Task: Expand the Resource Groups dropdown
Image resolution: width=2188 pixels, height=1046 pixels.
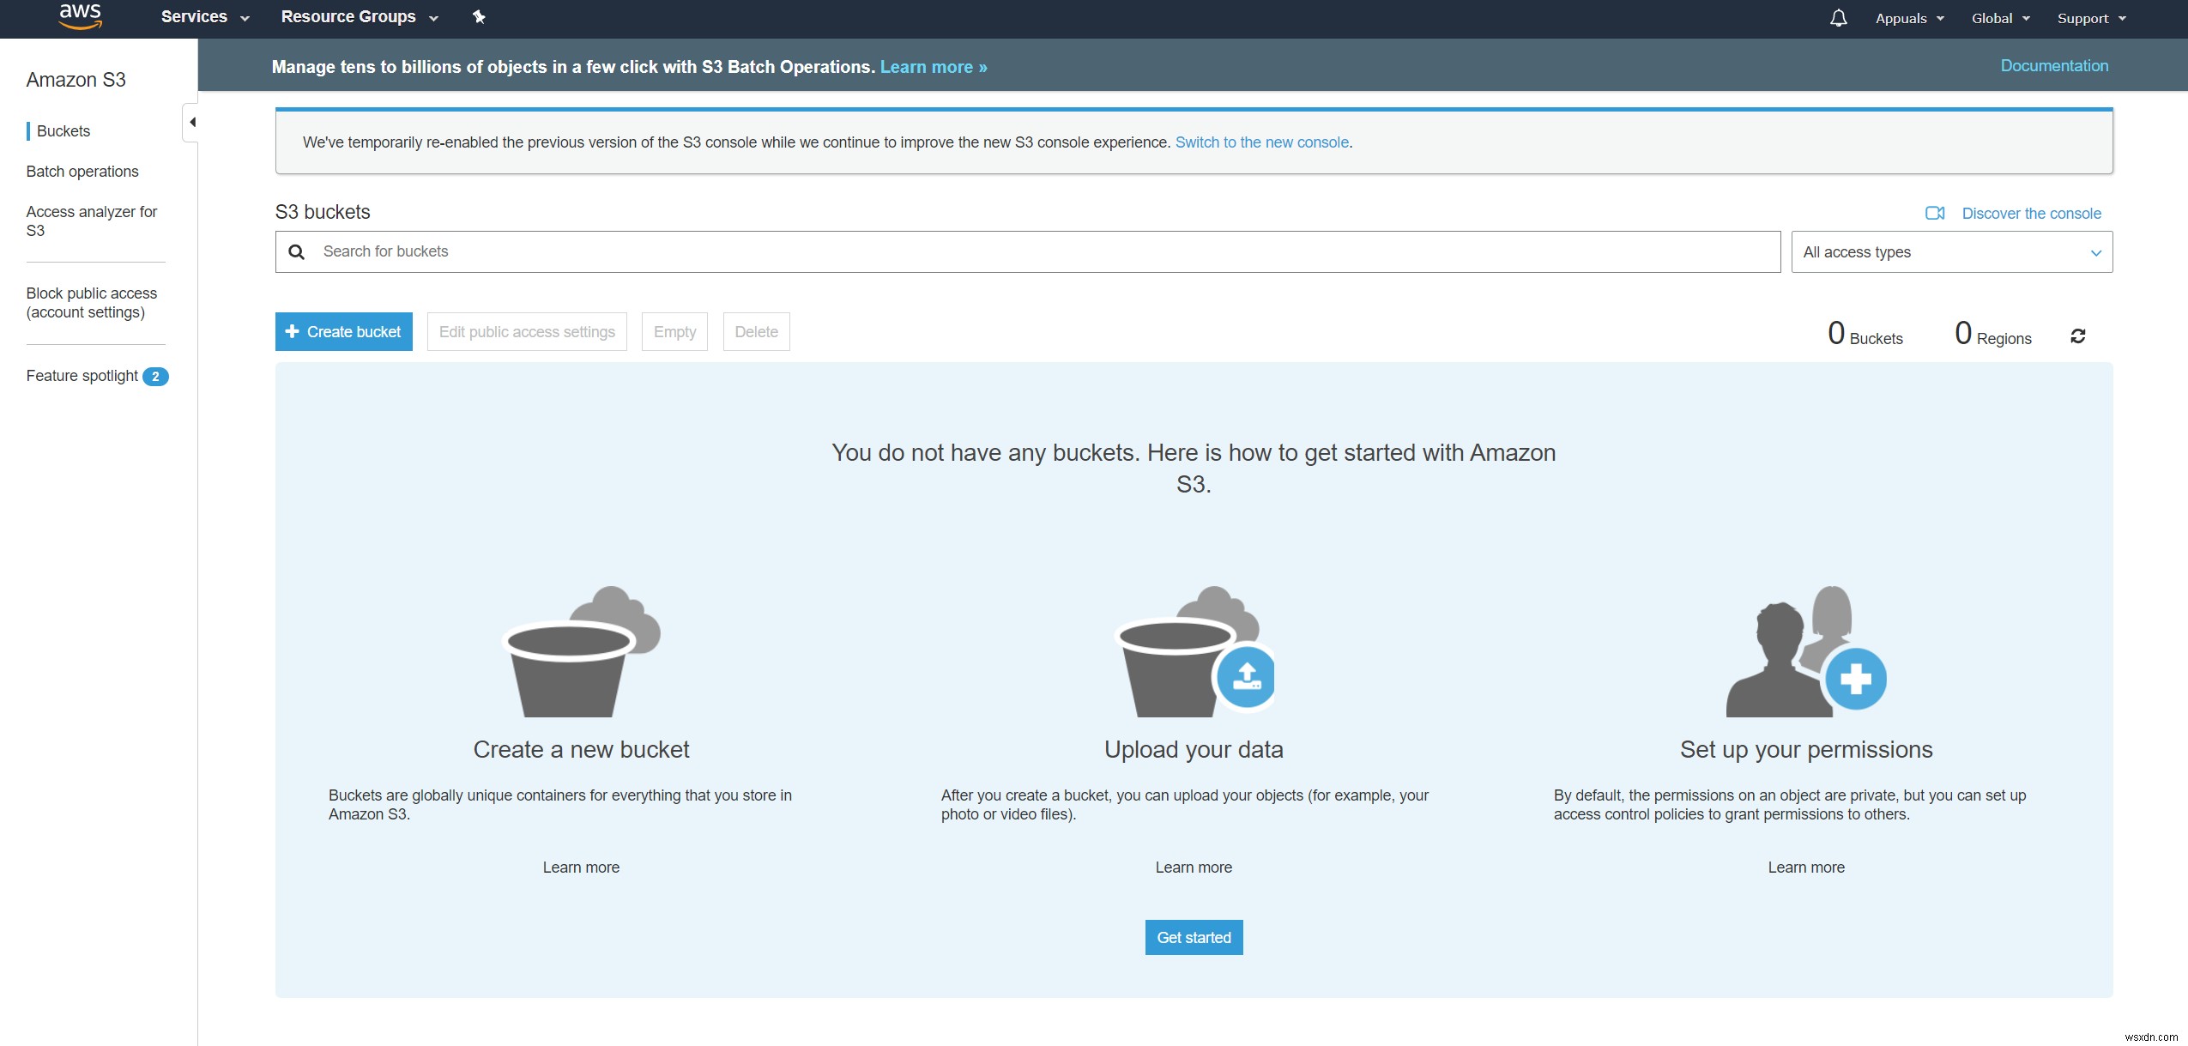Action: click(361, 17)
